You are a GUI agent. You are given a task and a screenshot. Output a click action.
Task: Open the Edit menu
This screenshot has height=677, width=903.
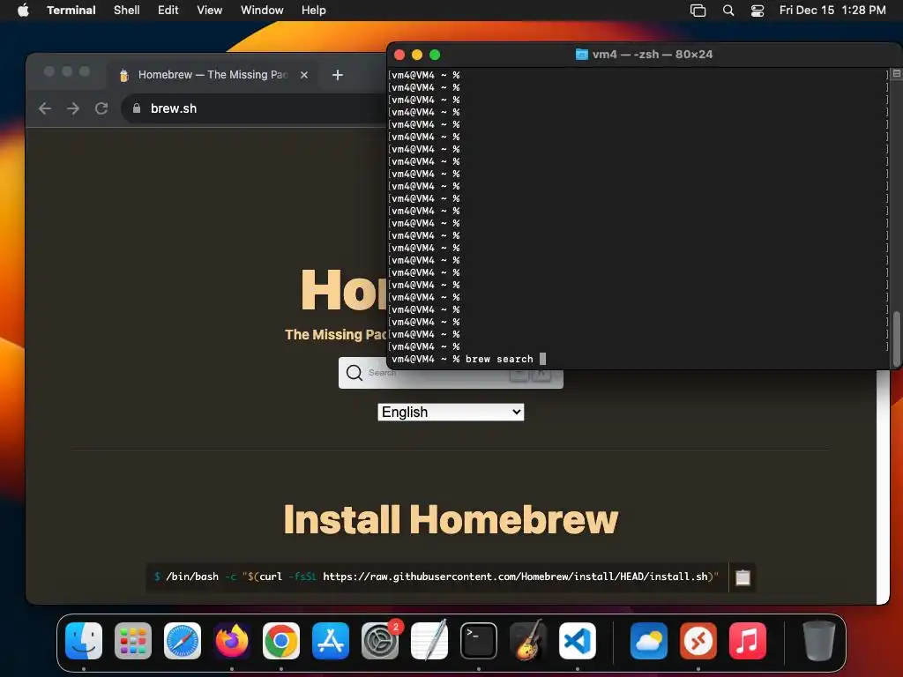(x=168, y=11)
